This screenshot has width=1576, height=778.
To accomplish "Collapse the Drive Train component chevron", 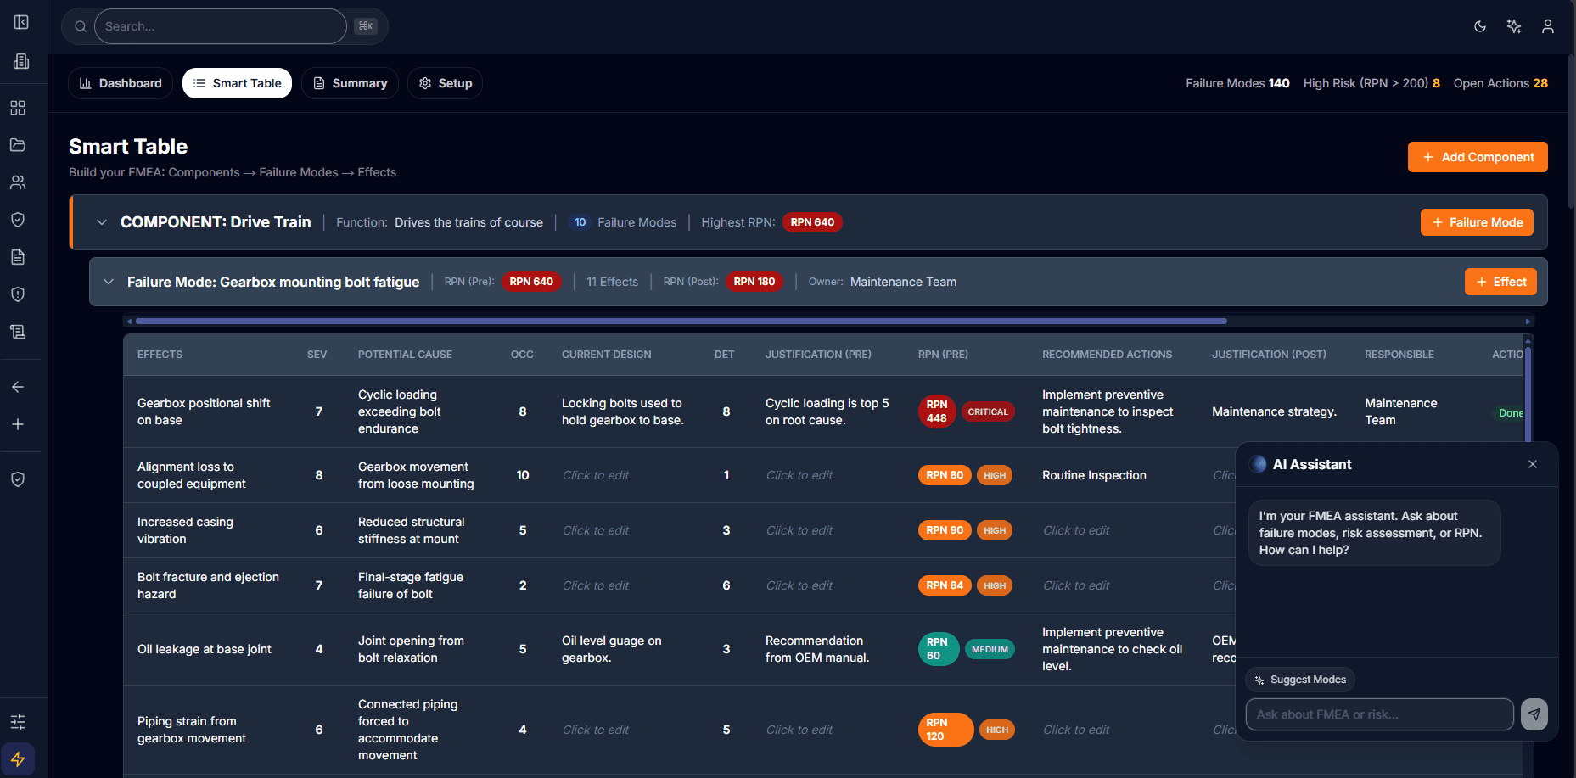I will tap(102, 222).
